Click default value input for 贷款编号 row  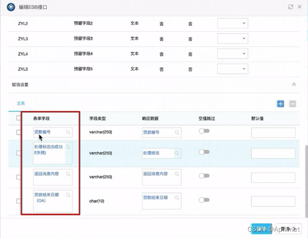pos(273,133)
